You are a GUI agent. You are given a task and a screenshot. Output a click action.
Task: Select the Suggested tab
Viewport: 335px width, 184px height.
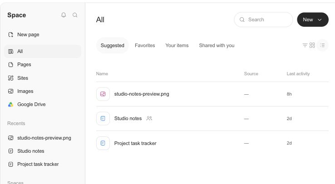[113, 45]
